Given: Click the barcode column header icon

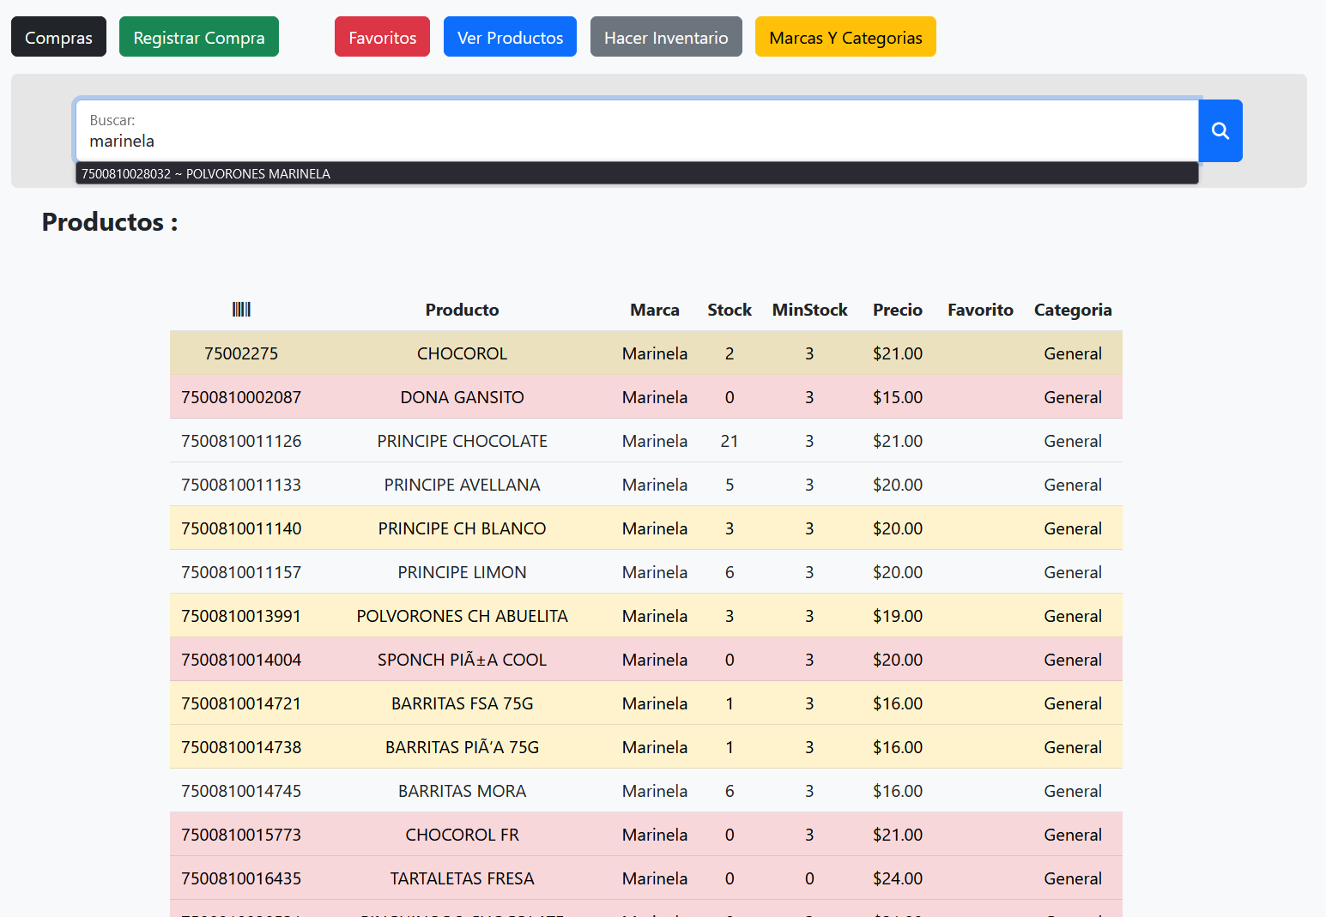Looking at the screenshot, I should pyautogui.click(x=241, y=310).
